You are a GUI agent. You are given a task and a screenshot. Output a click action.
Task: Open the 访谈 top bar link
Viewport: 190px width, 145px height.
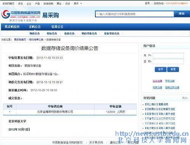[68, 3]
